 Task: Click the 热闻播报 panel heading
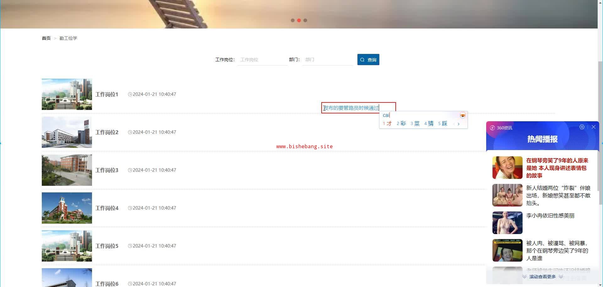point(542,139)
